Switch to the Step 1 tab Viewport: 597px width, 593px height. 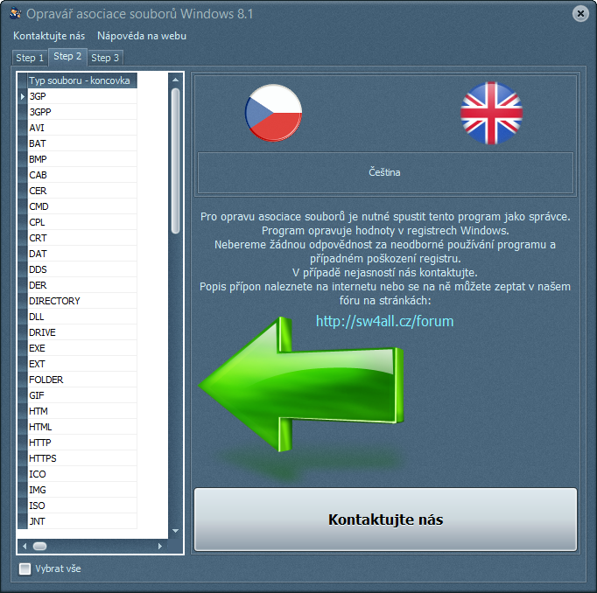tap(30, 58)
